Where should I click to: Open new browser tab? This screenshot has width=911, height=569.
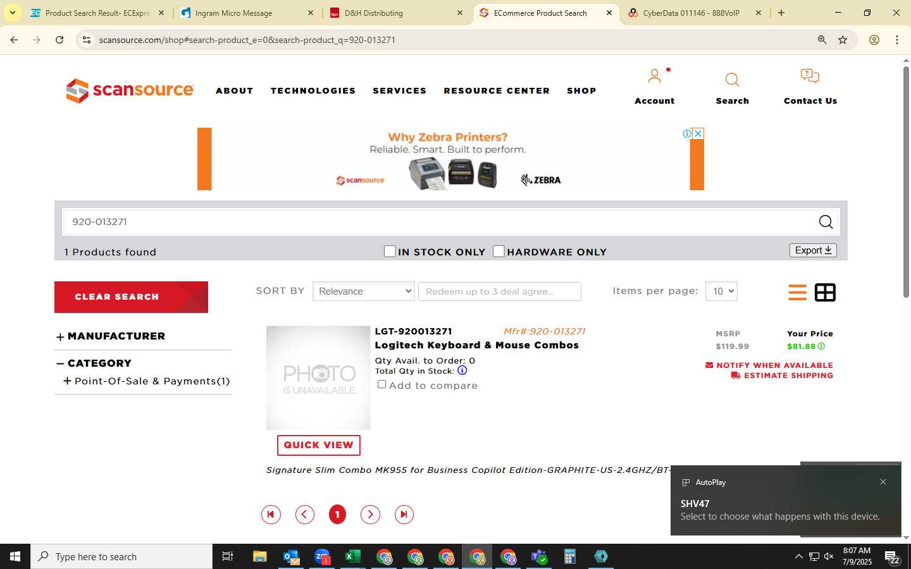[x=781, y=13]
